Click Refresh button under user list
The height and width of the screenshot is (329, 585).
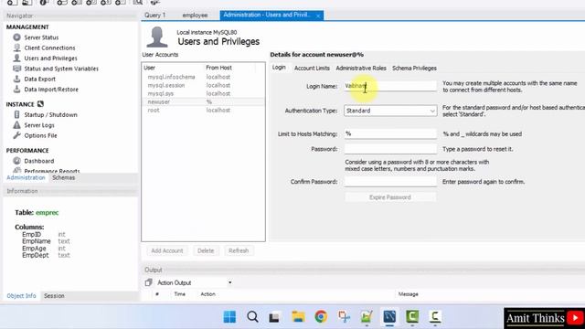[239, 250]
